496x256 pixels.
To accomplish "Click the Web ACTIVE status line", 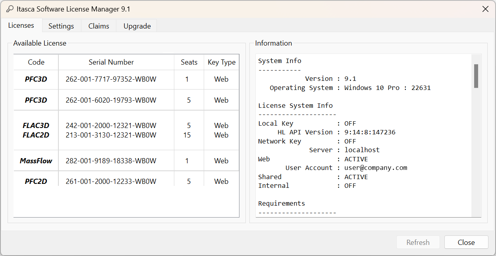I will (x=313, y=159).
